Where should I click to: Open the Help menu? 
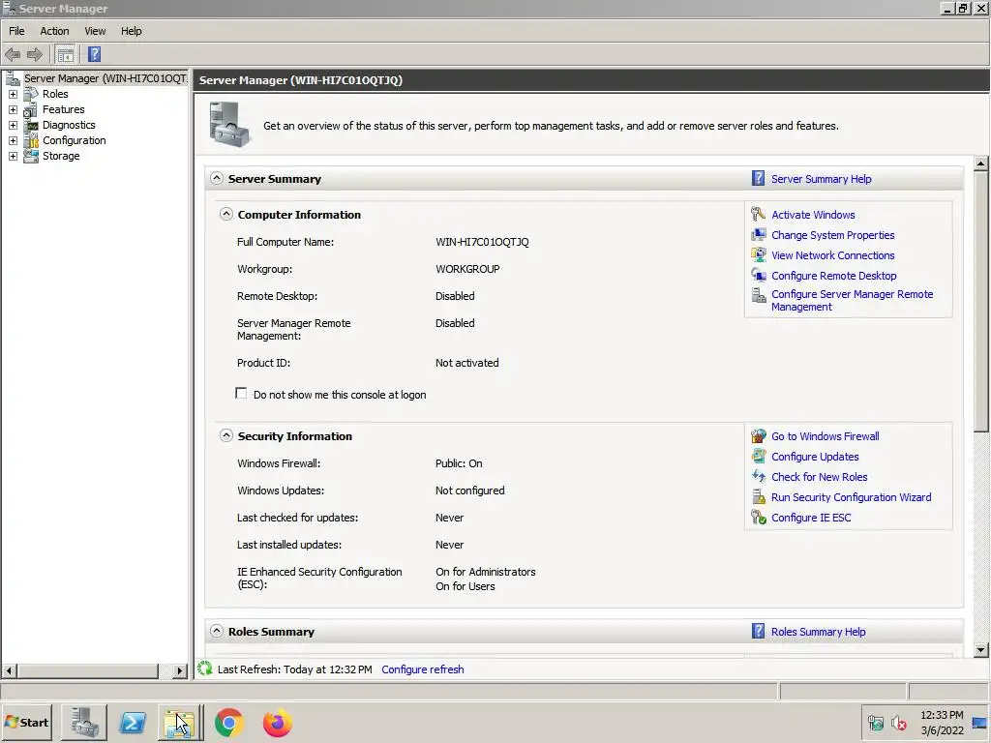point(132,31)
